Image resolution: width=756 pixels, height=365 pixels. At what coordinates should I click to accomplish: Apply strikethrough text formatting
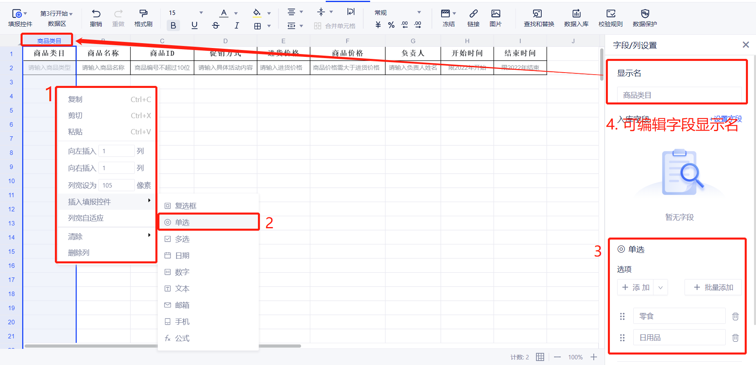click(216, 25)
